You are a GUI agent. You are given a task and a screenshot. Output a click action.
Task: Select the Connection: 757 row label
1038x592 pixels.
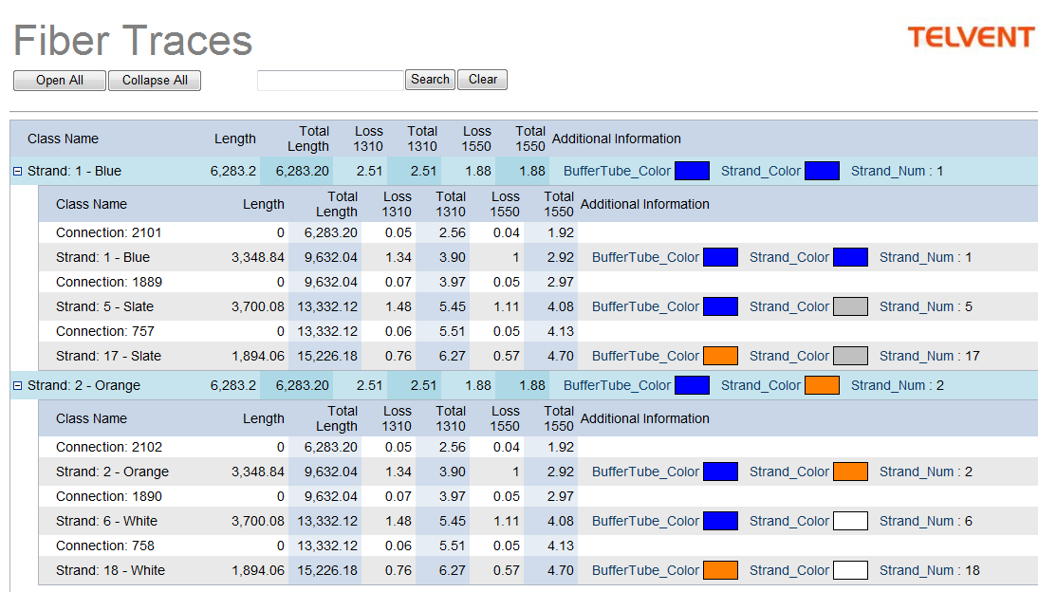(104, 331)
